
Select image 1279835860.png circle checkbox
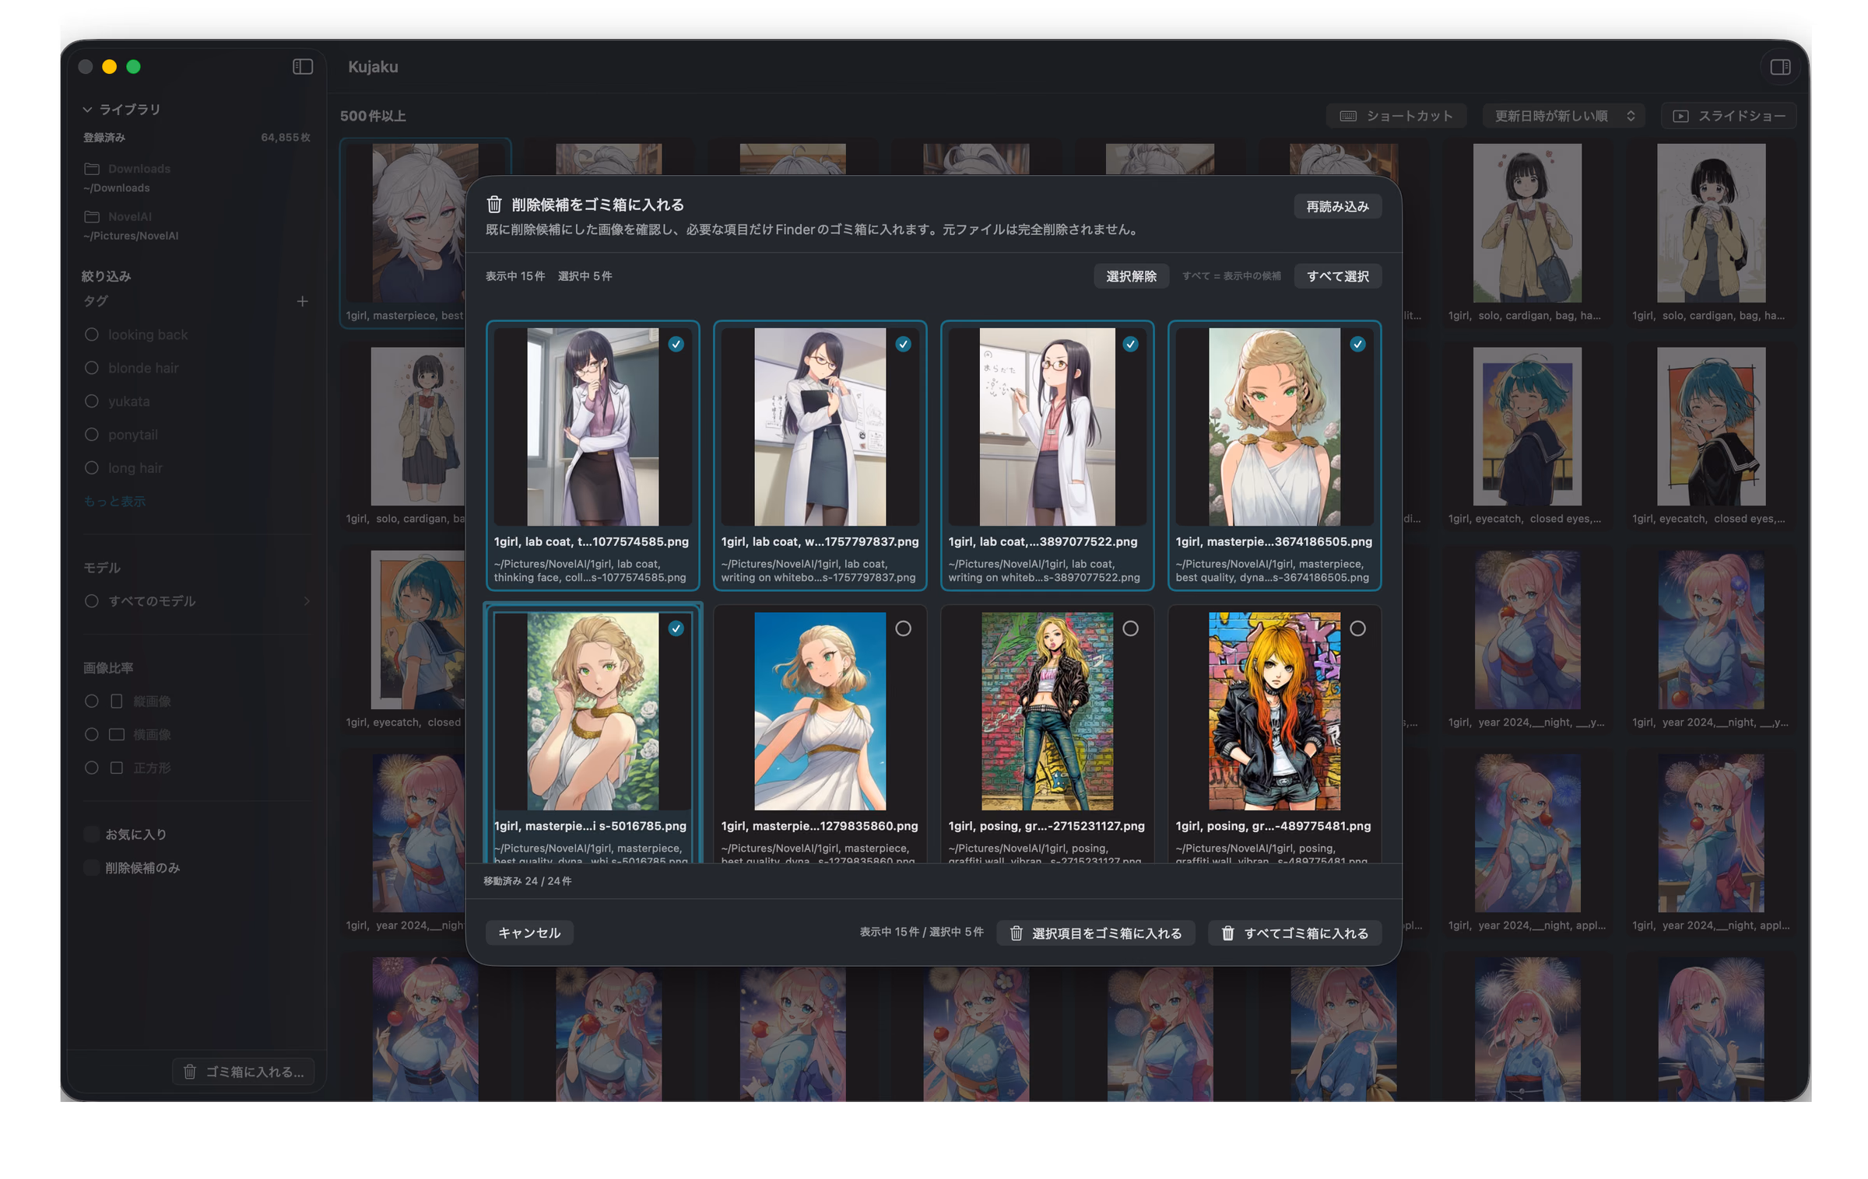click(x=904, y=628)
